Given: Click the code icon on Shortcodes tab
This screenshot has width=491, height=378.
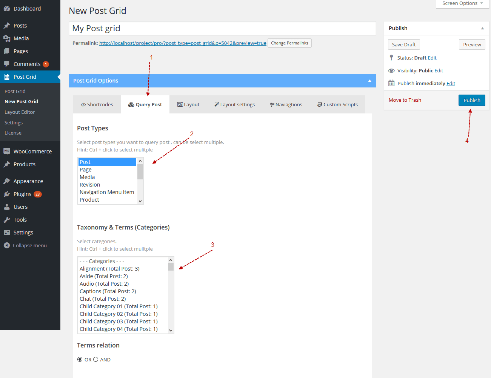Looking at the screenshot, I should (x=83, y=105).
